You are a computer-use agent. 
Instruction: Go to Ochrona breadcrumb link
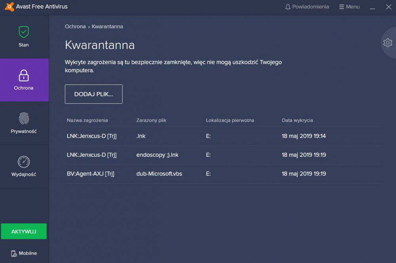click(x=75, y=26)
